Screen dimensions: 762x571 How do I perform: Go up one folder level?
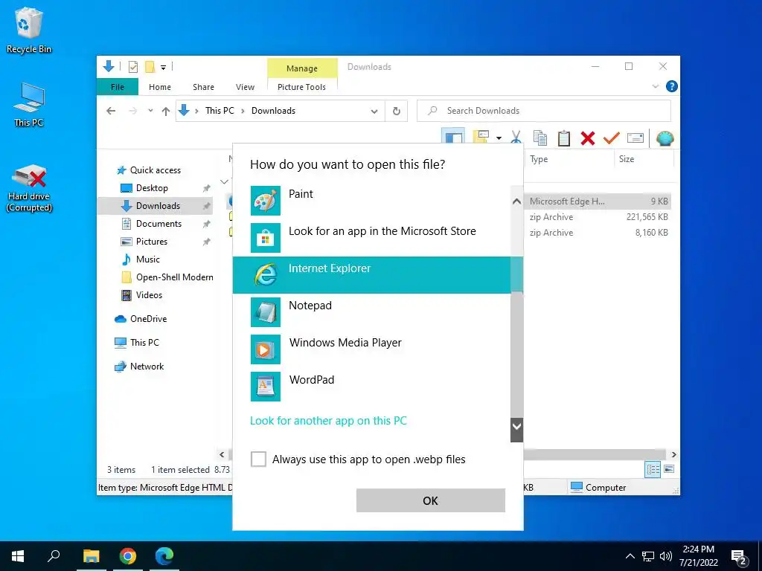click(166, 112)
